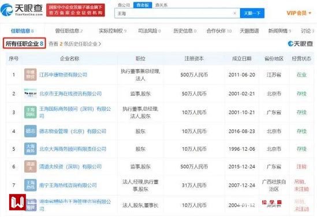The width and height of the screenshot is (317, 217).
Task: Open the 司法风险 tab
Action: click(150, 31)
